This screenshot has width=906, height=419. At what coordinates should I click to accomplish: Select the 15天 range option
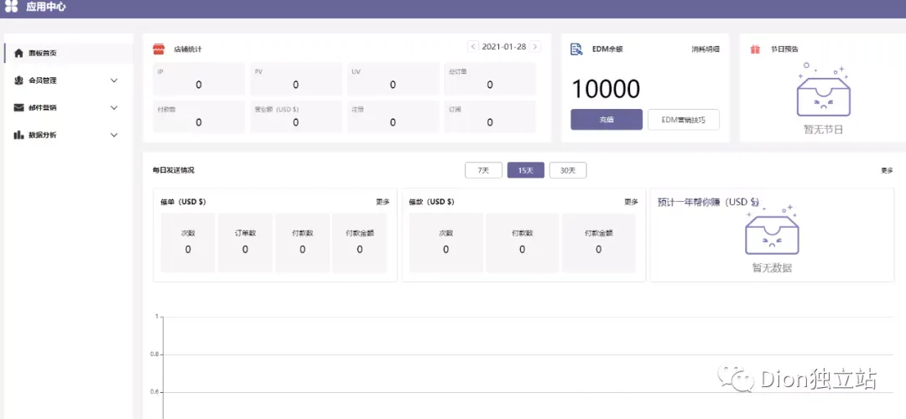(x=526, y=170)
